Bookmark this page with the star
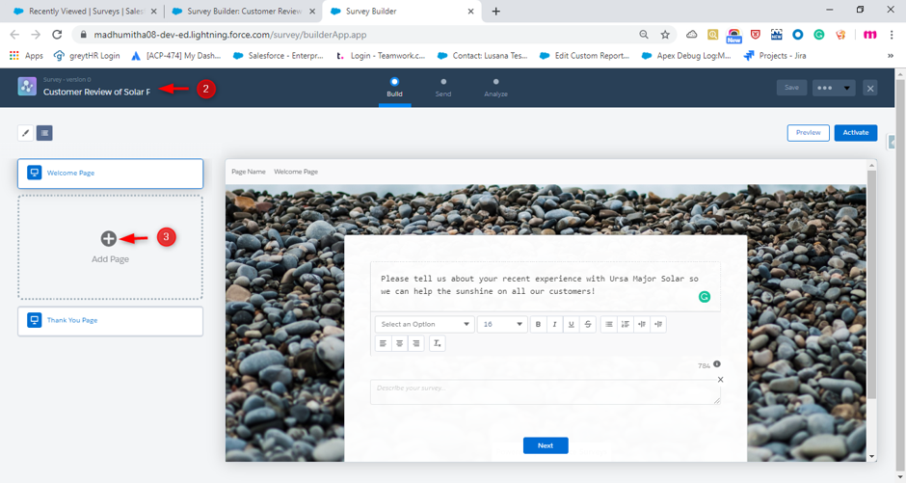906x483 pixels. coord(665,35)
